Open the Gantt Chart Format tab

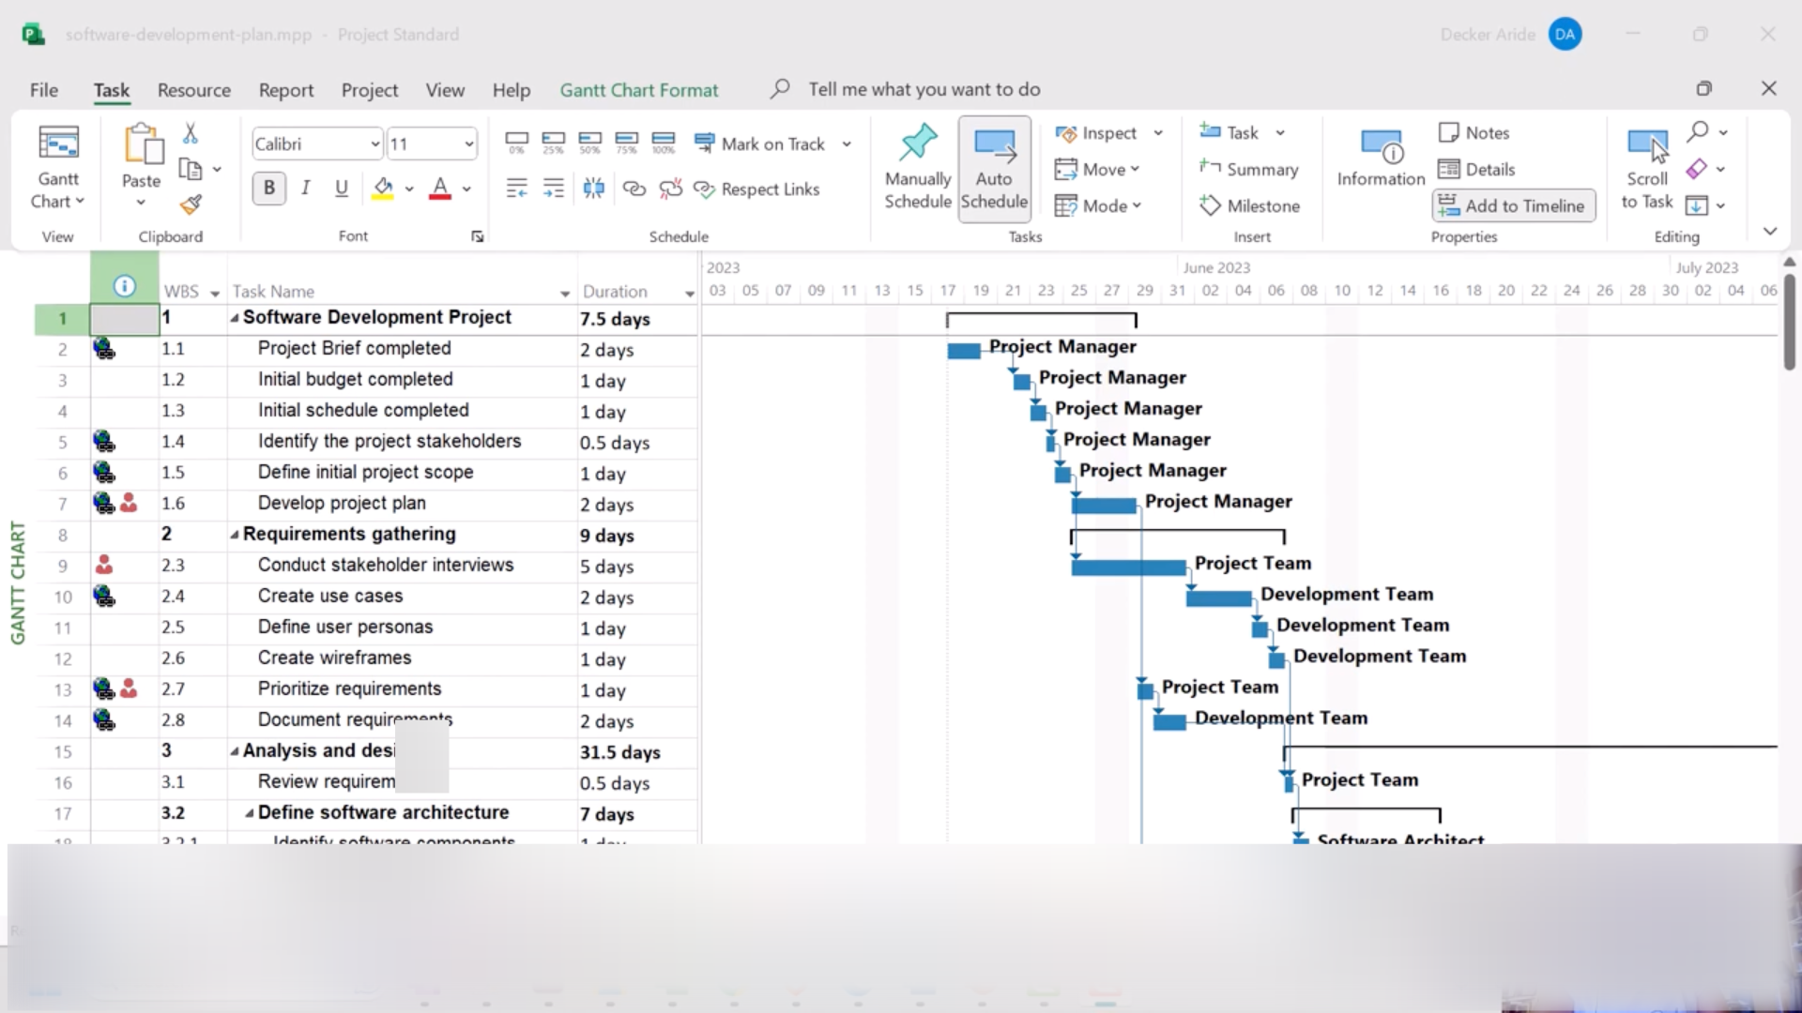tap(638, 90)
